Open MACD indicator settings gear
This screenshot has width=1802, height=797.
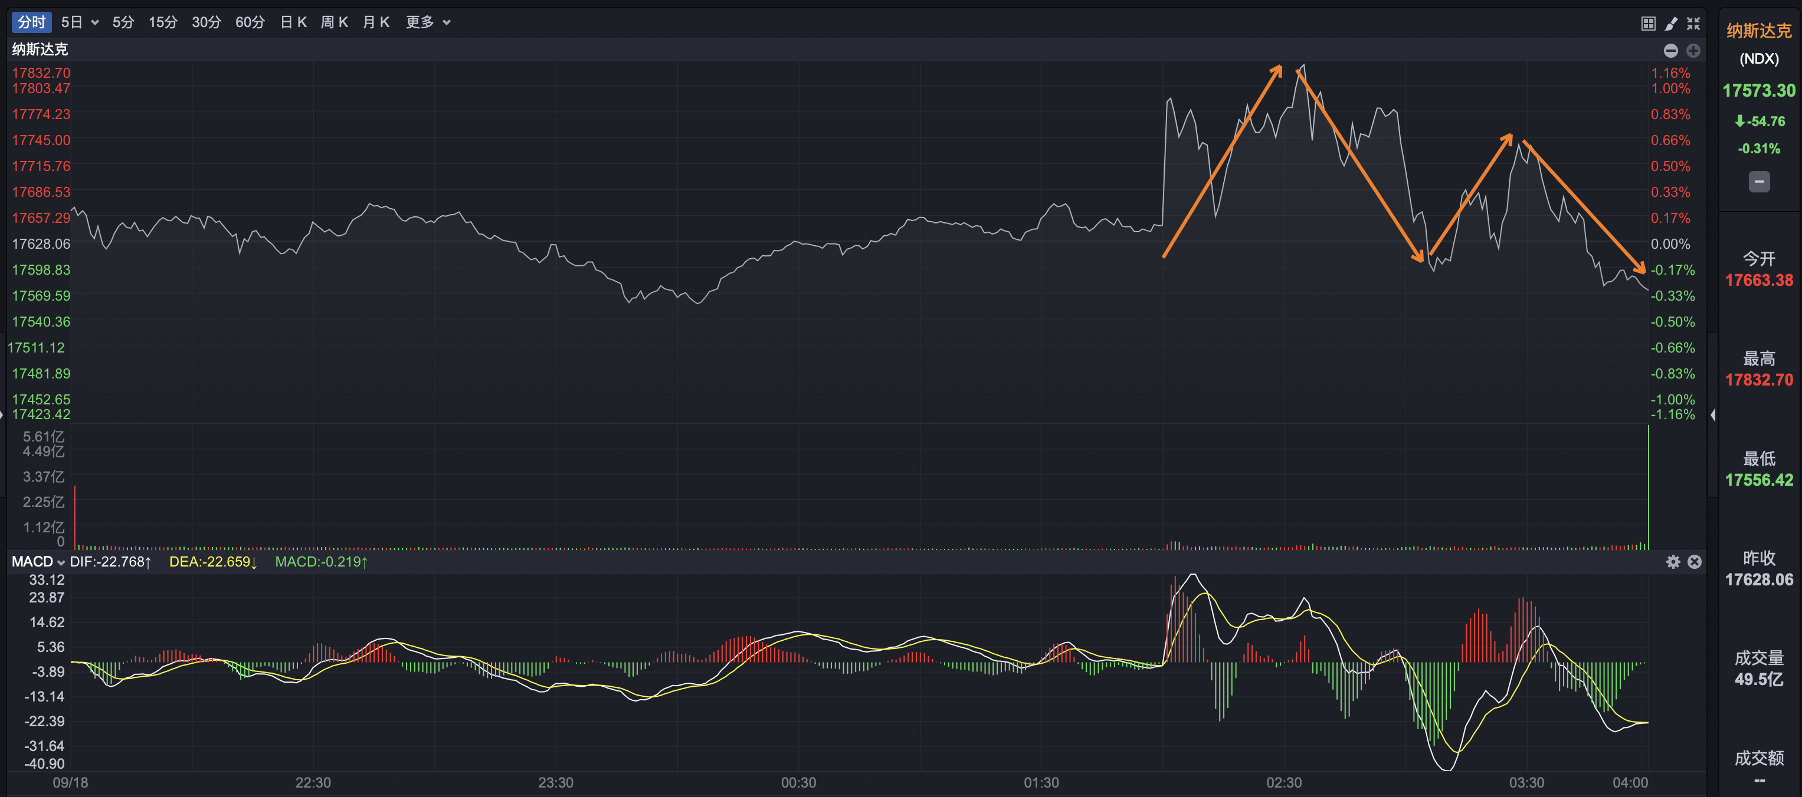pos(1673,561)
